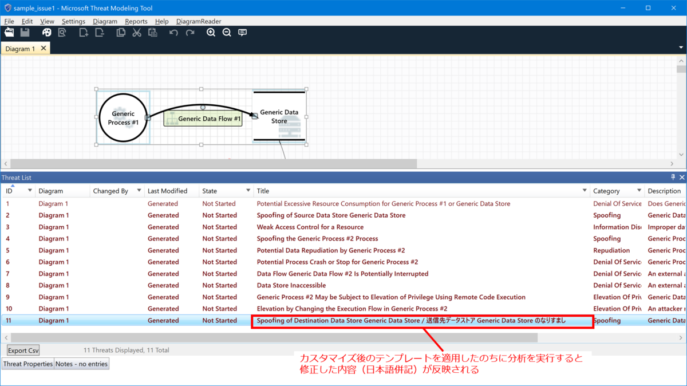Screen dimensions: 687x386
Task: Click the Diagram column header
Action: tap(62, 191)
